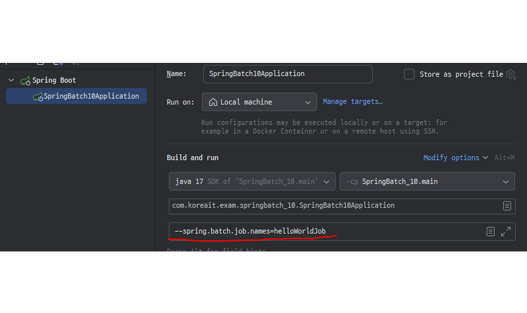Collapse the Spring Boot tree node
Image resolution: width=527 pixels, height=313 pixels.
tap(11, 80)
